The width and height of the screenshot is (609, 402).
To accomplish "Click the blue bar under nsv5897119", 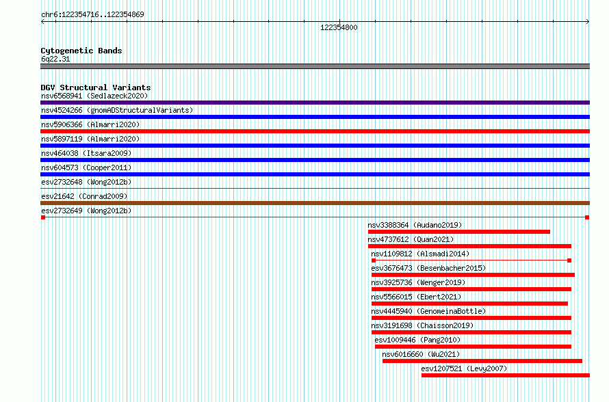I will [x=315, y=146].
